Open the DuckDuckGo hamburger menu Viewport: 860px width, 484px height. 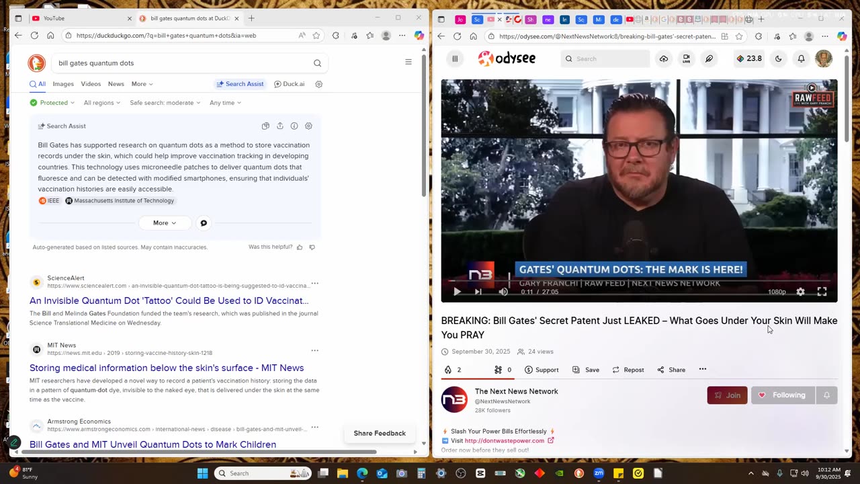(x=408, y=62)
